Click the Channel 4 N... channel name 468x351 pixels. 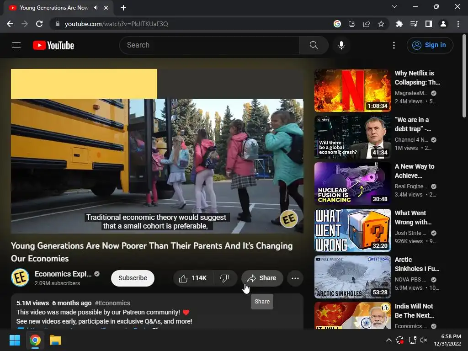pyautogui.click(x=411, y=140)
